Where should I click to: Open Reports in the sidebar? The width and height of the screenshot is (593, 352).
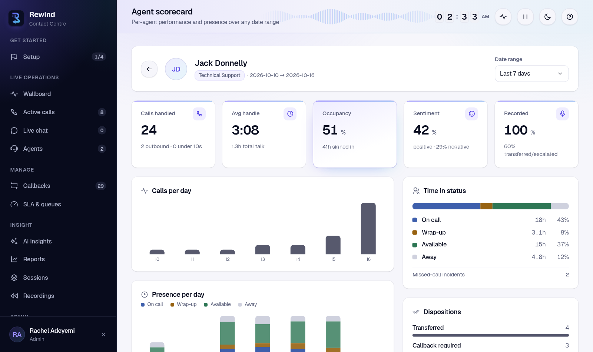[x=58, y=259]
